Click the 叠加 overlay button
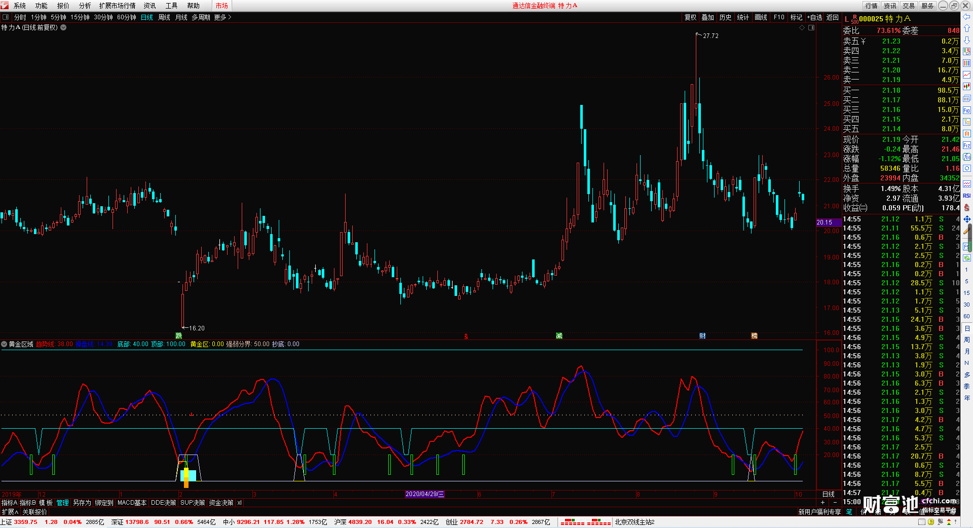The height and width of the screenshot is (528, 973). pos(708,17)
